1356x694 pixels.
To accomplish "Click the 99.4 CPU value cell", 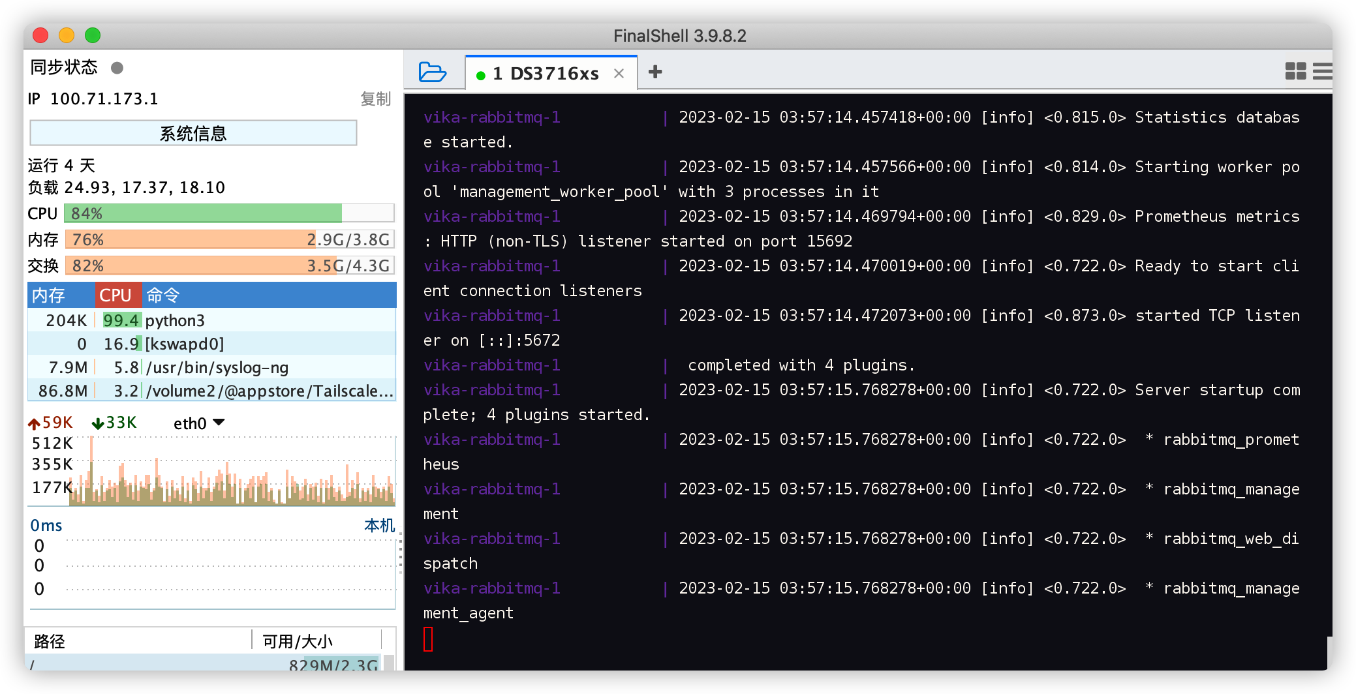I will pos(121,320).
